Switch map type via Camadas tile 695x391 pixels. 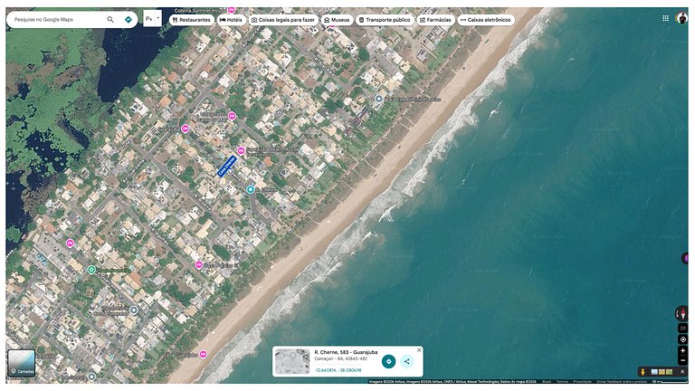coord(22,363)
